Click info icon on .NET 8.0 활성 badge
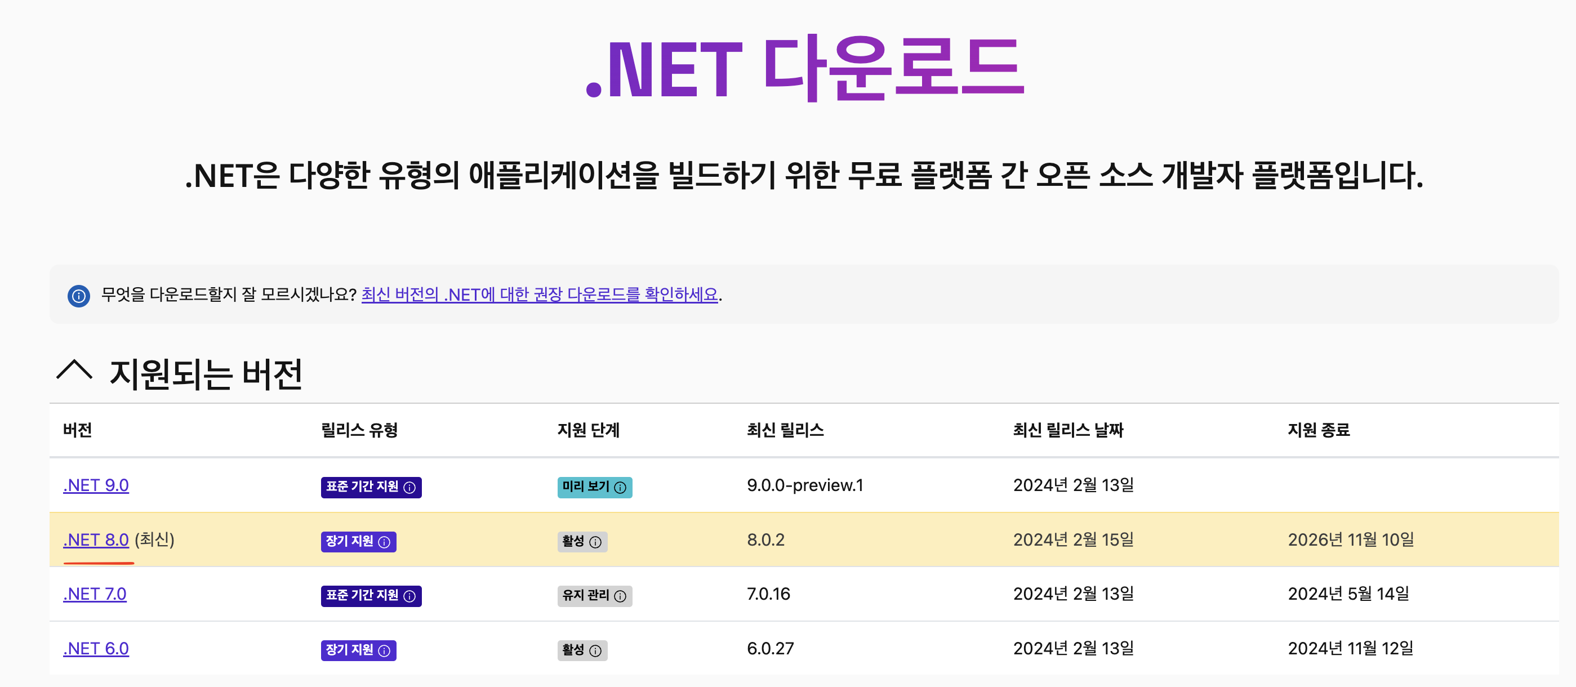Image resolution: width=1576 pixels, height=687 pixels. pos(595,542)
